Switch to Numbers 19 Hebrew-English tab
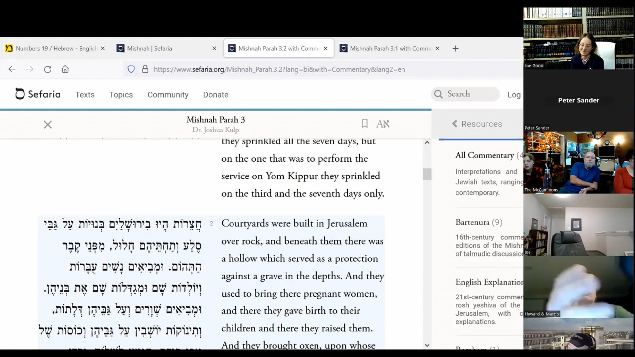Viewport: 635px width, 357px height. 53,49
